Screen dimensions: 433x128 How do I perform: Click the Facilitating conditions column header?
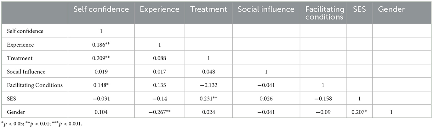coord(324,13)
